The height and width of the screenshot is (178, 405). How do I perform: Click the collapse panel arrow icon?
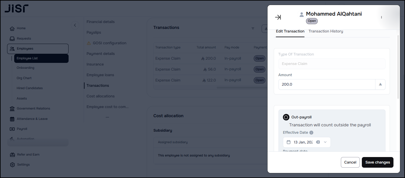278,17
